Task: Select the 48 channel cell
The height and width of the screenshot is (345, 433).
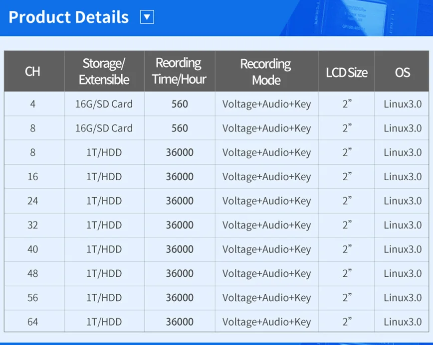Action: tap(32, 273)
